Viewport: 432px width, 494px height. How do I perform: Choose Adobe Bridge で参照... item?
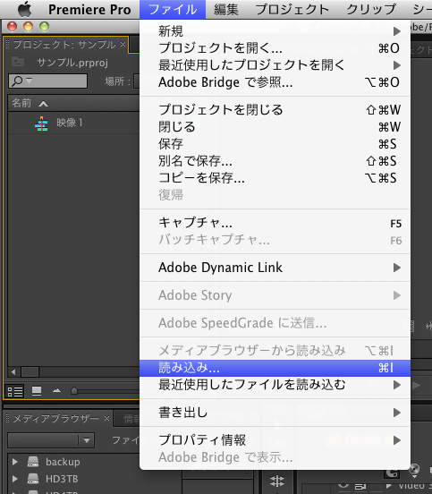[x=275, y=82]
